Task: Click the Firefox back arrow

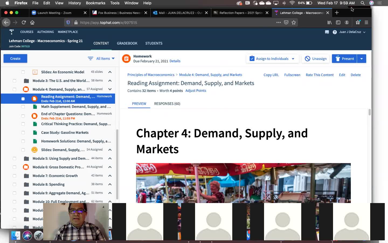Action: point(6,22)
